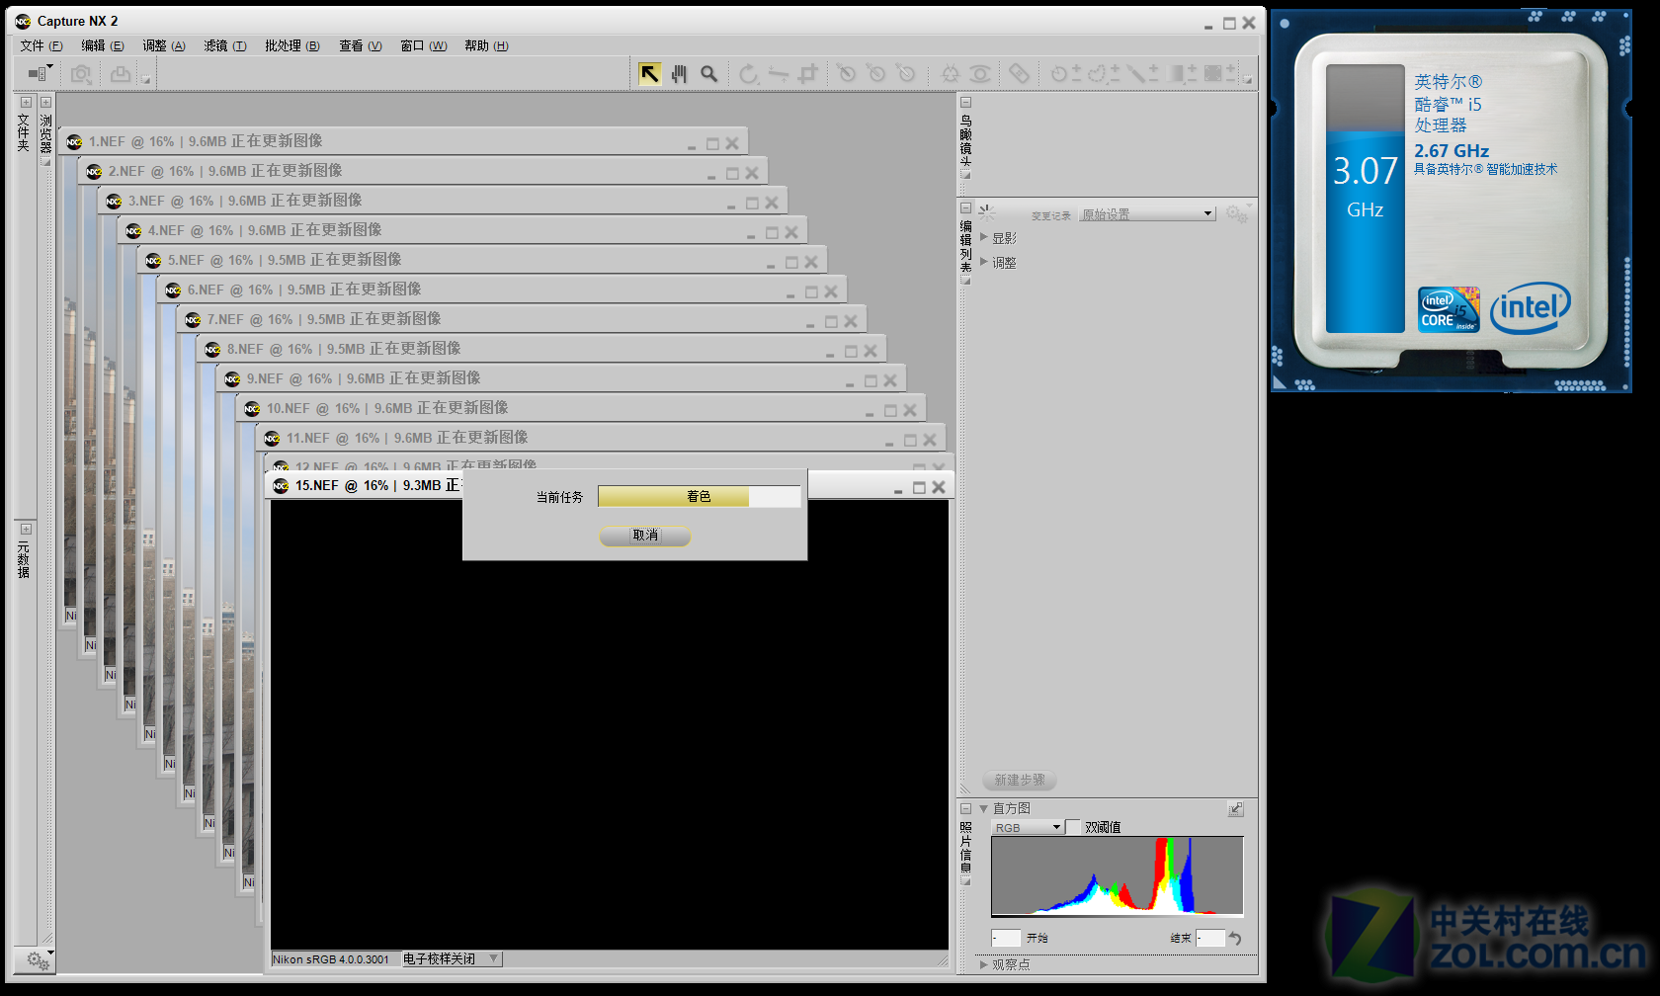
Task: Open the batch settings gears icon in edit list
Action: click(1237, 213)
